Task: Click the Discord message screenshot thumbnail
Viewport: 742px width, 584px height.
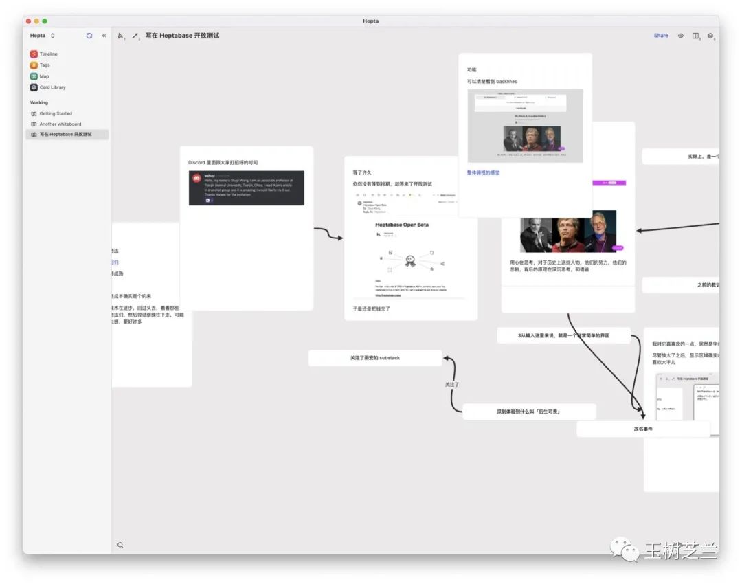Action: (247, 188)
